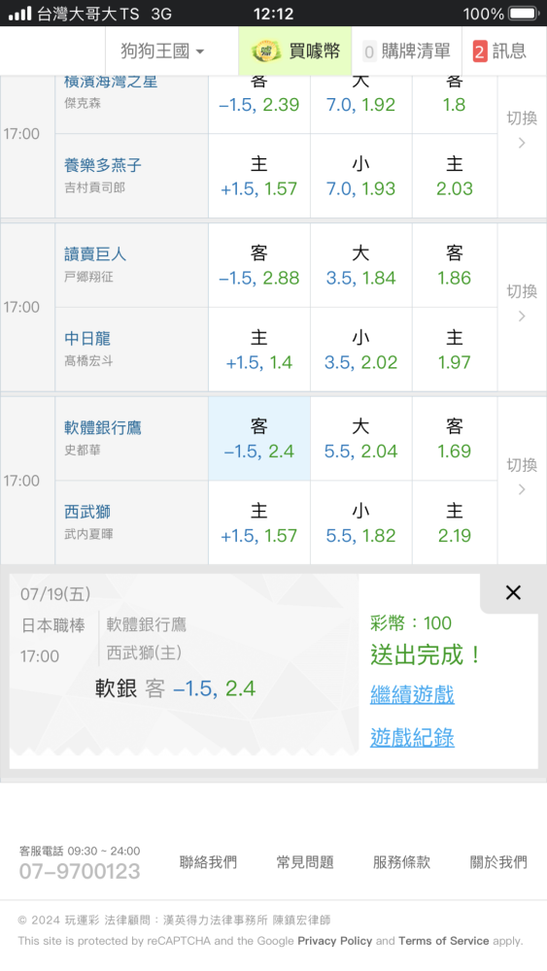Open the 讀賣巨人 team link
This screenshot has height=971, width=547.
click(95, 253)
